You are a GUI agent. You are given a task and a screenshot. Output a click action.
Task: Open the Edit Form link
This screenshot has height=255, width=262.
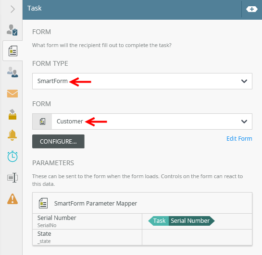[239, 139]
